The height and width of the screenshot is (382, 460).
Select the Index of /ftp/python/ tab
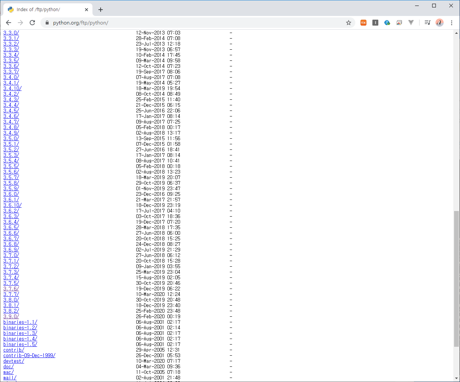(48, 10)
